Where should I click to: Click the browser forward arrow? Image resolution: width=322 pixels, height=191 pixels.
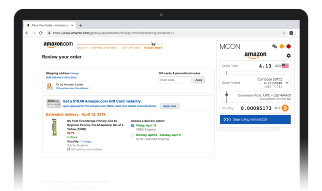[34, 33]
